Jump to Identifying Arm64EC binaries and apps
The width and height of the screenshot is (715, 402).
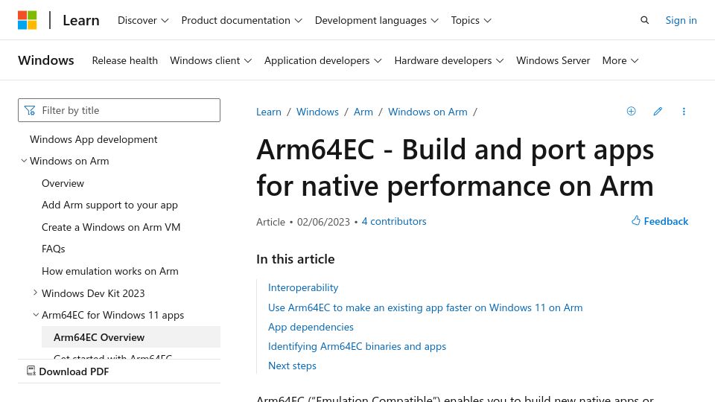click(x=357, y=346)
